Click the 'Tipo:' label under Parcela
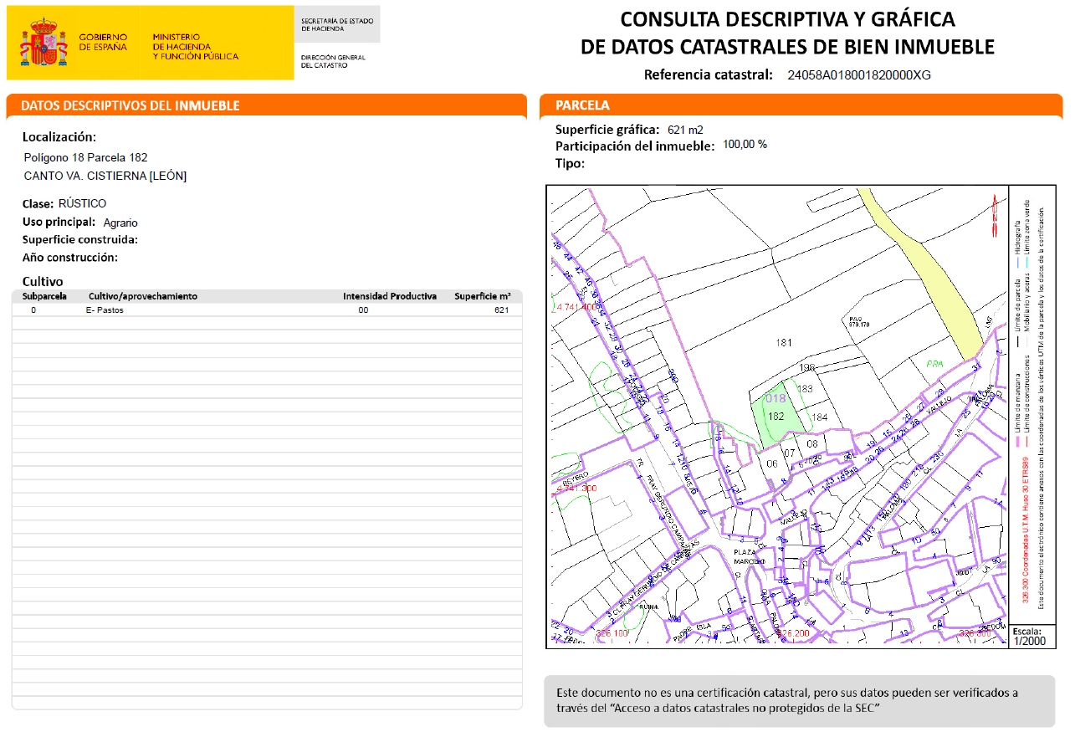Viewport: 1075px width, 737px height. click(x=570, y=163)
